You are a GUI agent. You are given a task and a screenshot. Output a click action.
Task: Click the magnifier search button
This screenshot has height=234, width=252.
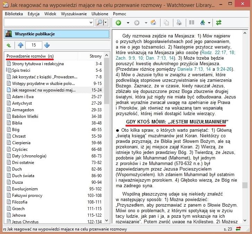[x=99, y=23]
